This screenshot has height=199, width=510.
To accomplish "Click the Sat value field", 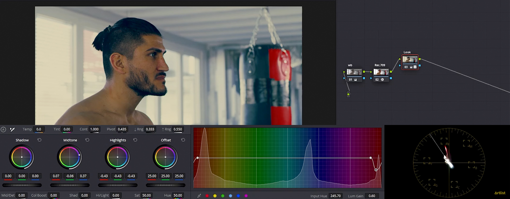I will 146,195.
